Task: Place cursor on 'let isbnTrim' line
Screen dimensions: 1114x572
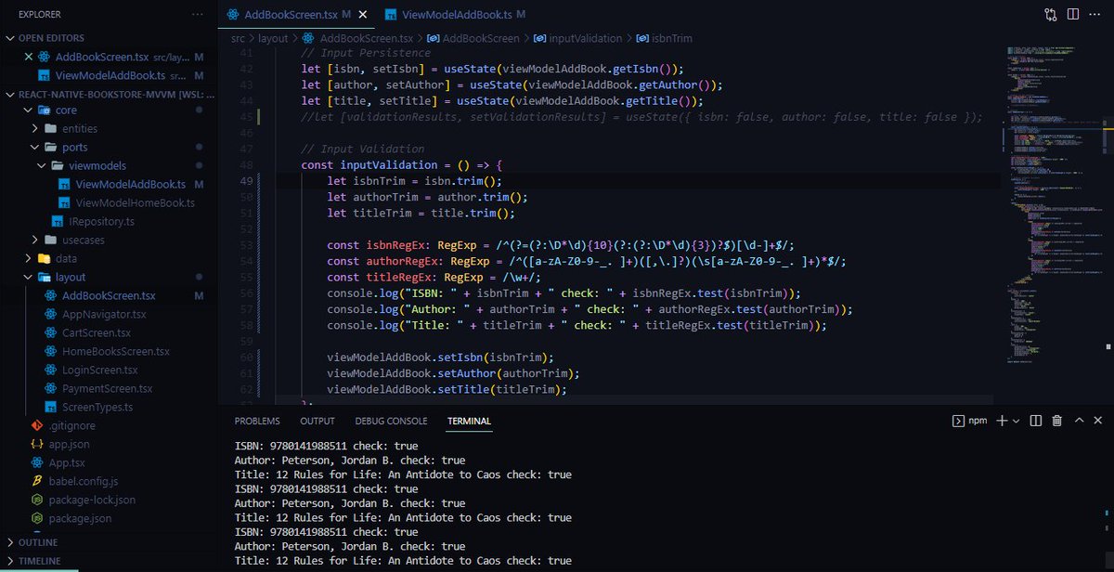Action: [x=414, y=180]
